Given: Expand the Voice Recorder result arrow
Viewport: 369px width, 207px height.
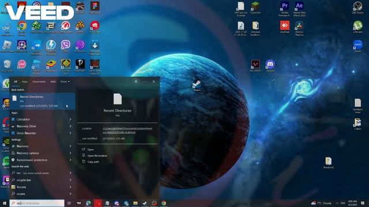Looking at the screenshot, I should (70, 133).
